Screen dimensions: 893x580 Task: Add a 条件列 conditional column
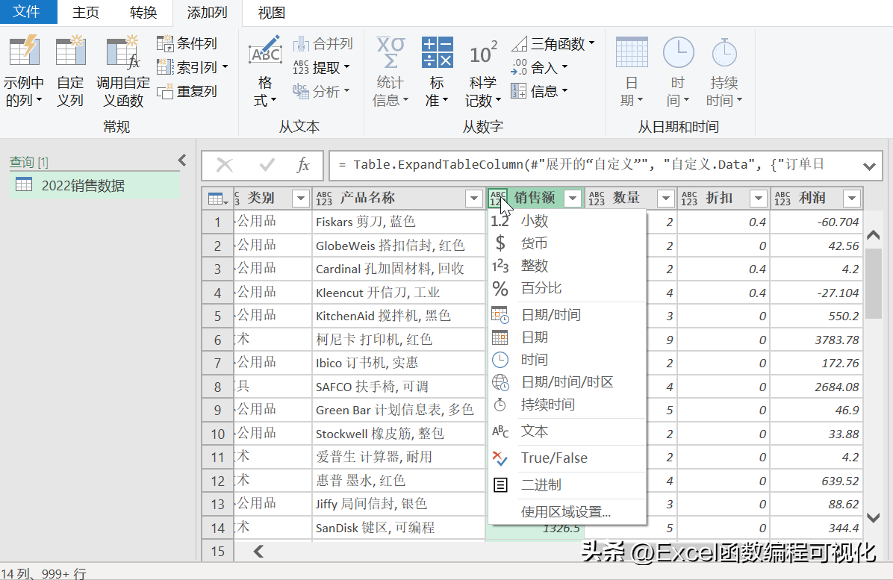[187, 43]
